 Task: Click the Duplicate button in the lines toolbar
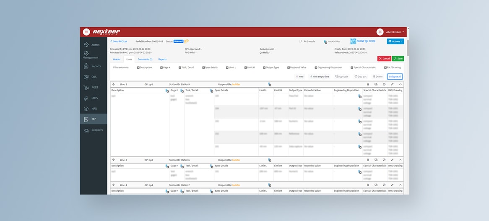(341, 76)
